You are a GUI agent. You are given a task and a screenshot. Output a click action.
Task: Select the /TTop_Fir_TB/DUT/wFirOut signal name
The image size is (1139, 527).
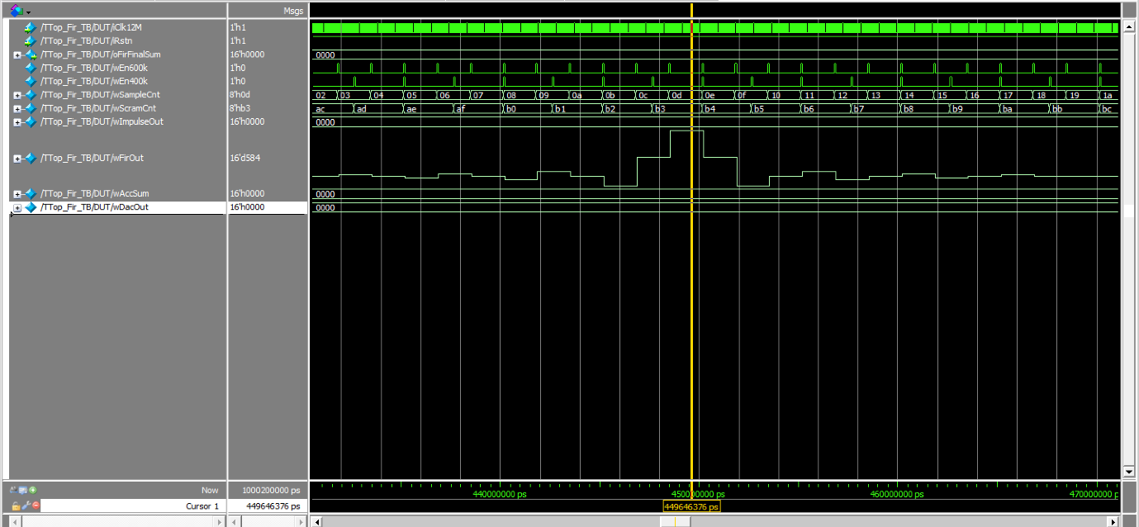click(x=93, y=158)
